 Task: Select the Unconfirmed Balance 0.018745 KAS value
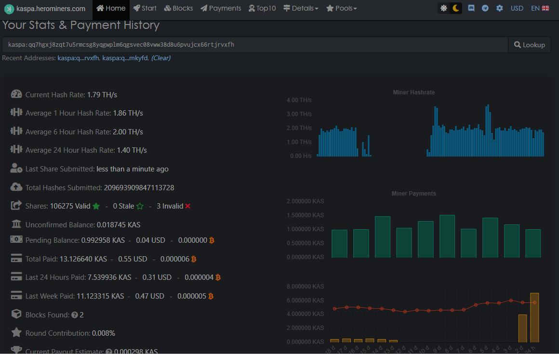point(119,225)
